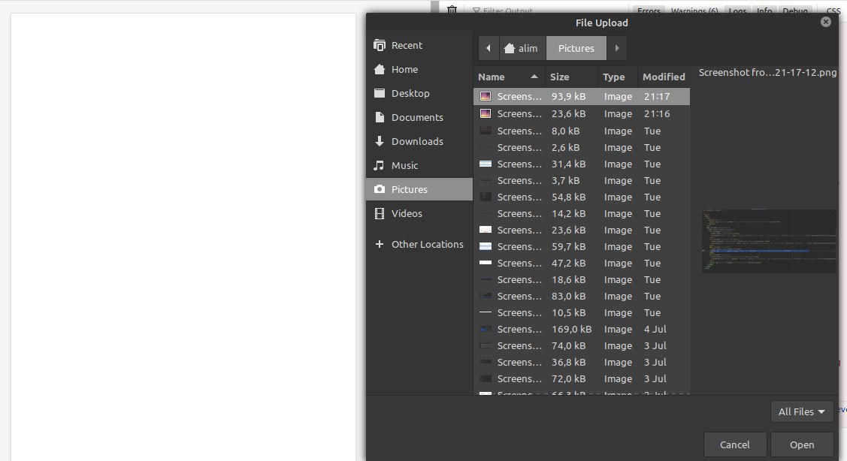
Task: Select the 93,9 kB screenshot modified 21:17
Action: click(582, 96)
